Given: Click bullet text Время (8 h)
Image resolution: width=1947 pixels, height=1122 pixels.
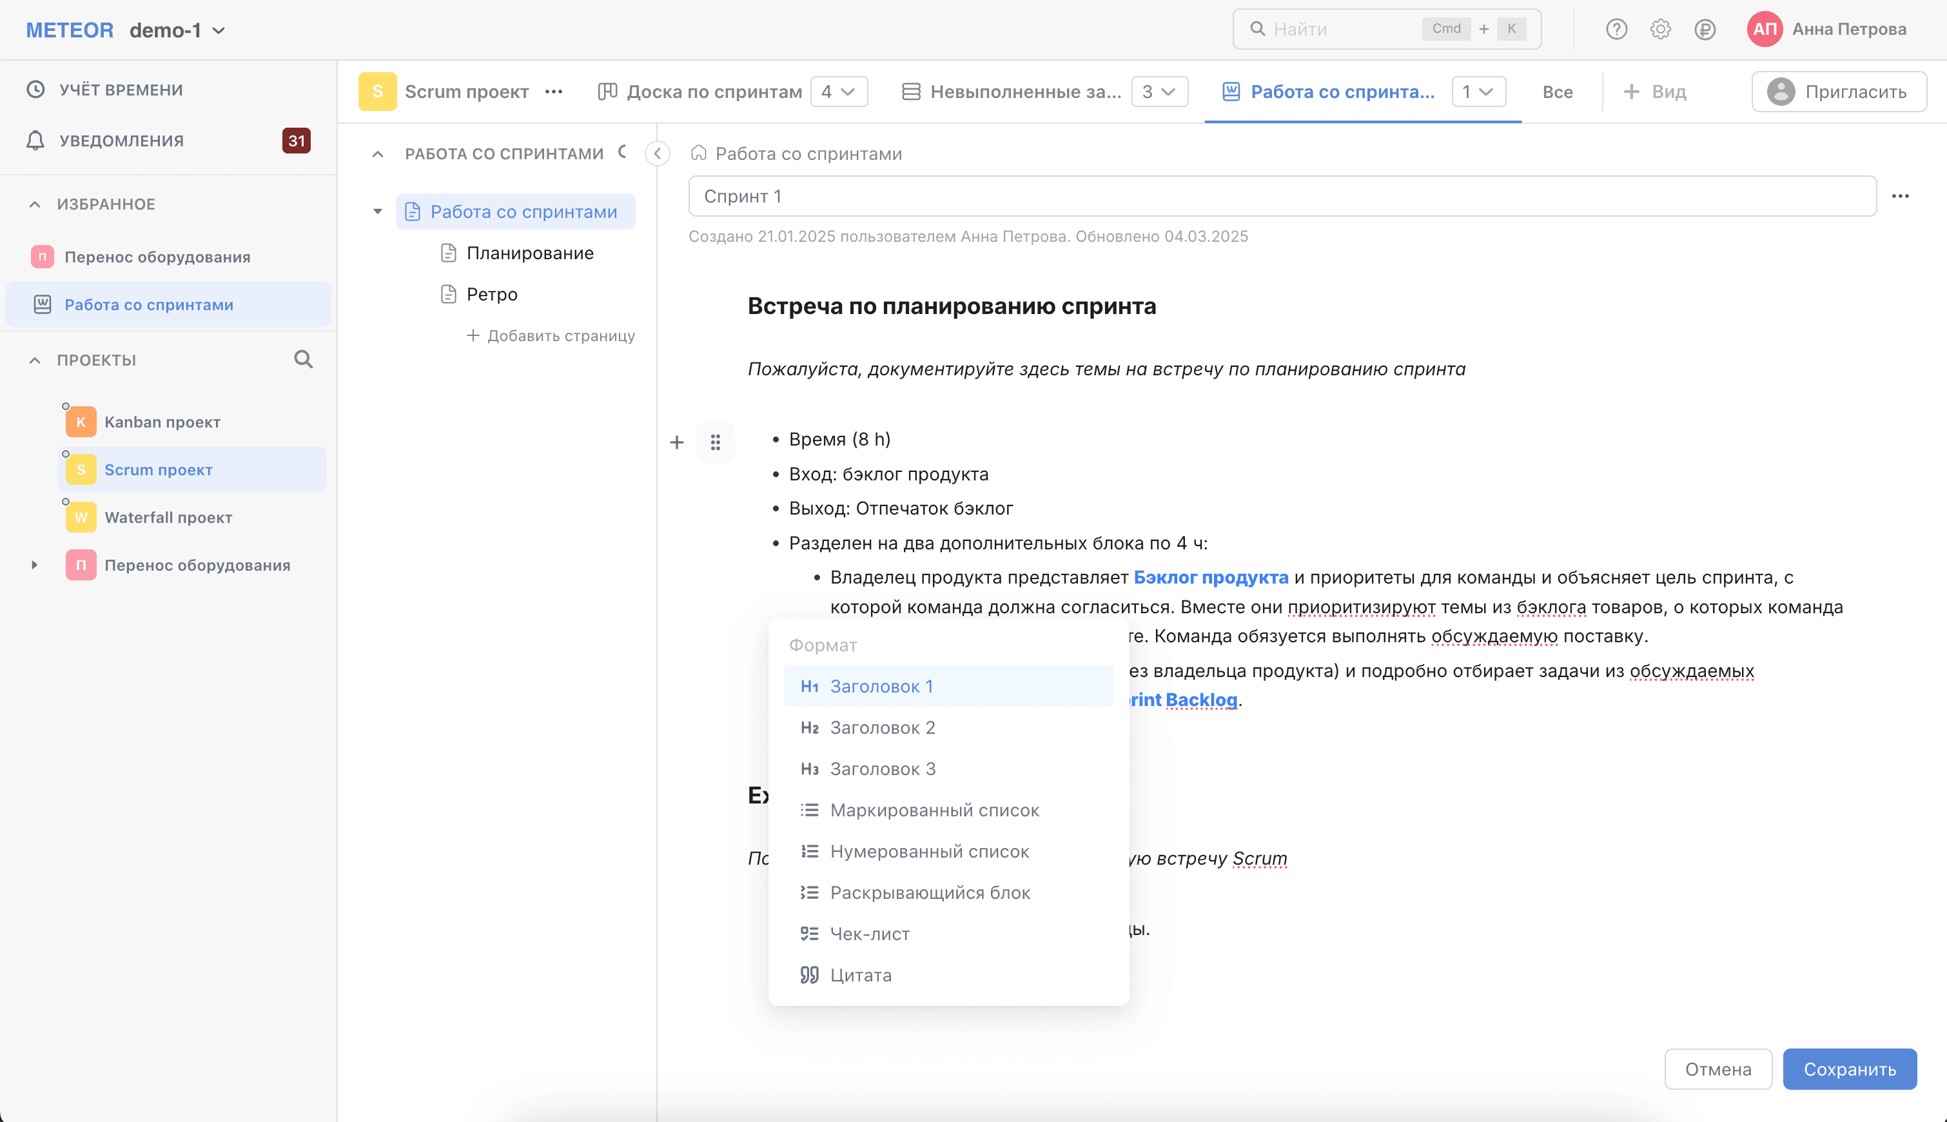Looking at the screenshot, I should point(840,439).
